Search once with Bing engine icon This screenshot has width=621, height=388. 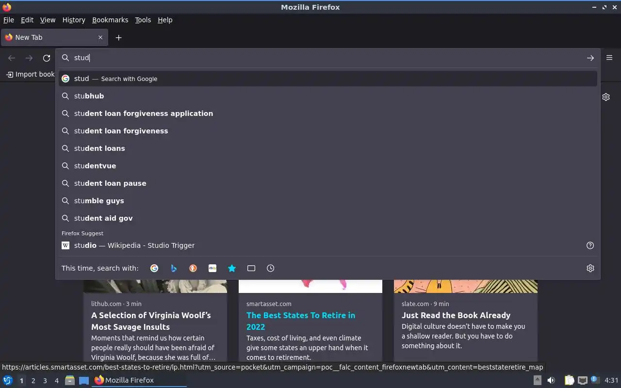[x=174, y=268]
